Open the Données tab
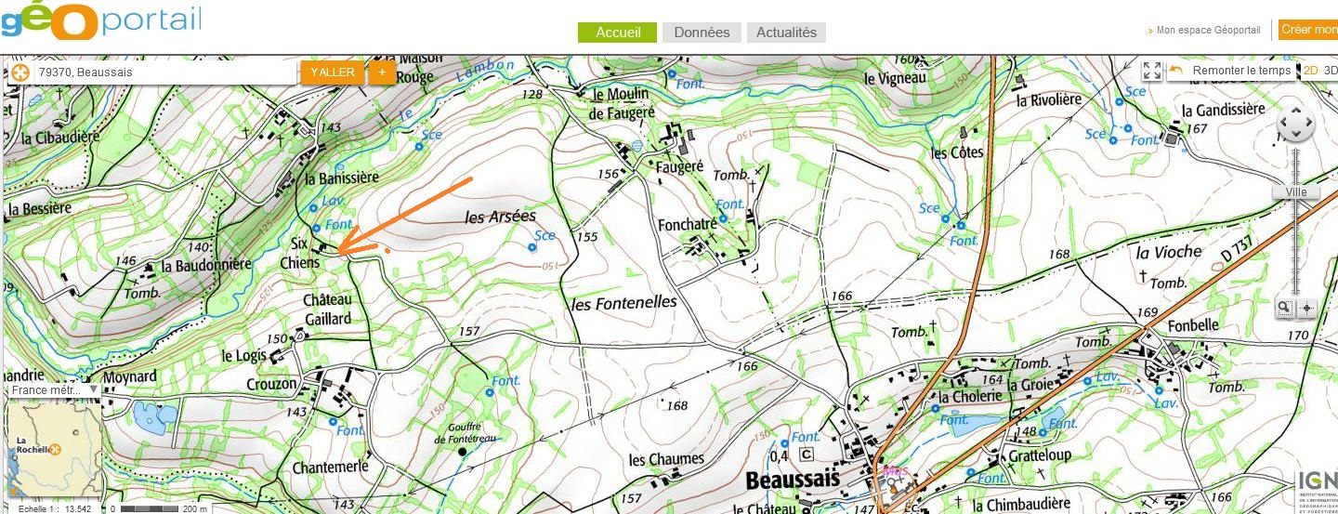 click(x=702, y=33)
